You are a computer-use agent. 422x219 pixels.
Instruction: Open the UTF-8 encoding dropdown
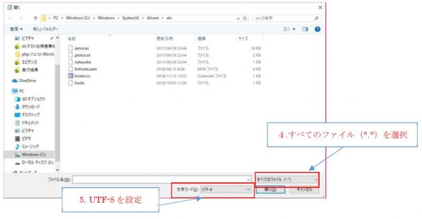pos(226,189)
